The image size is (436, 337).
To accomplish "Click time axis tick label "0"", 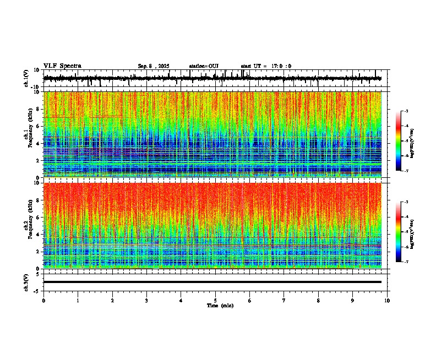I will pos(43,301).
